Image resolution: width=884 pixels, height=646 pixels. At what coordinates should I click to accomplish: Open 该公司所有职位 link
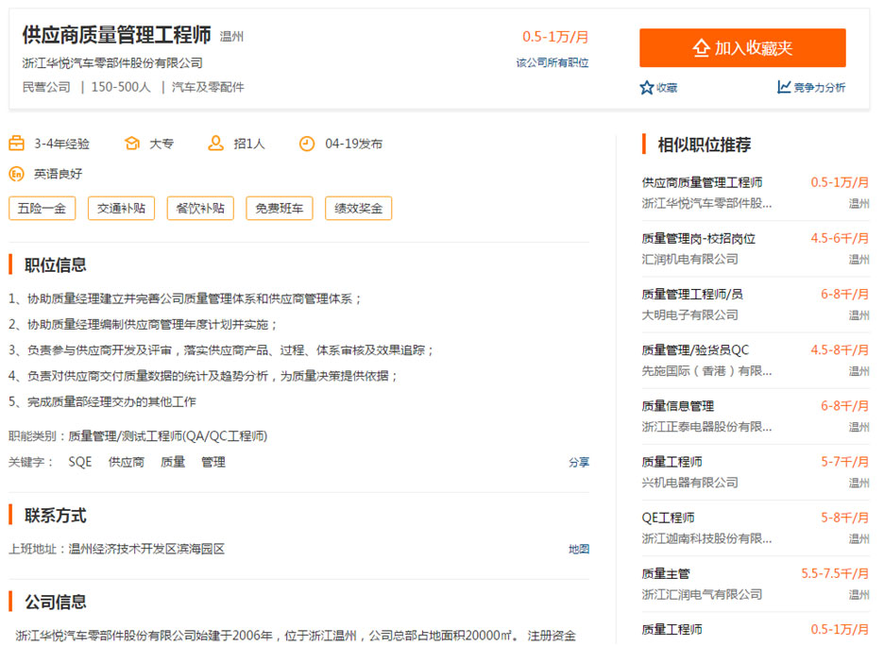tap(552, 62)
